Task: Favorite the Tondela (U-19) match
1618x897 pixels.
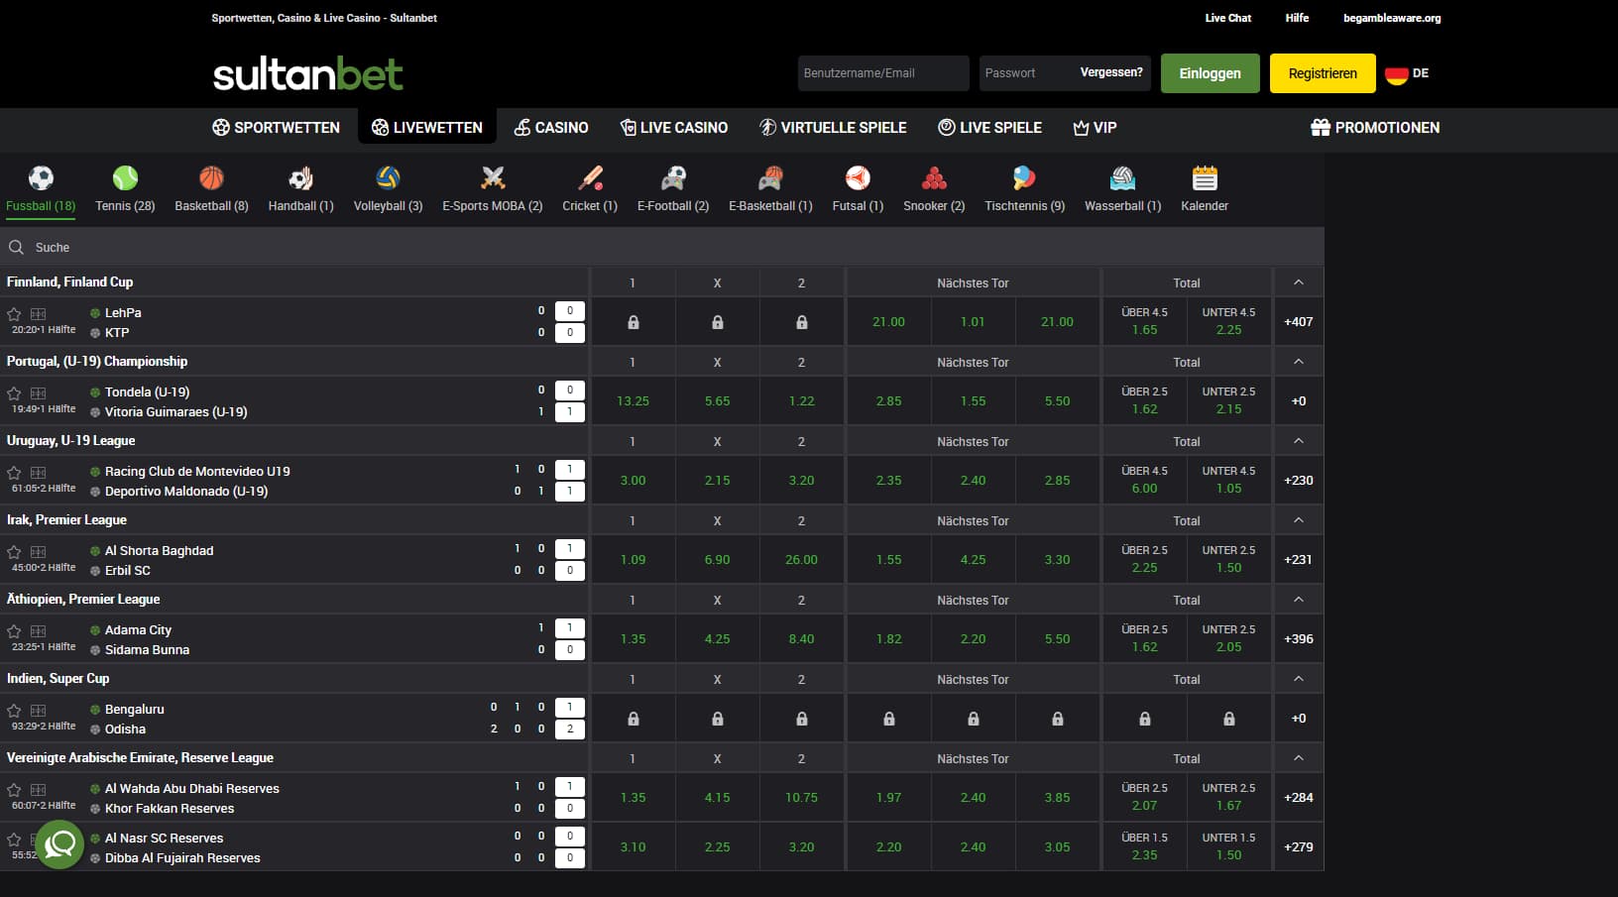Action: [x=14, y=393]
